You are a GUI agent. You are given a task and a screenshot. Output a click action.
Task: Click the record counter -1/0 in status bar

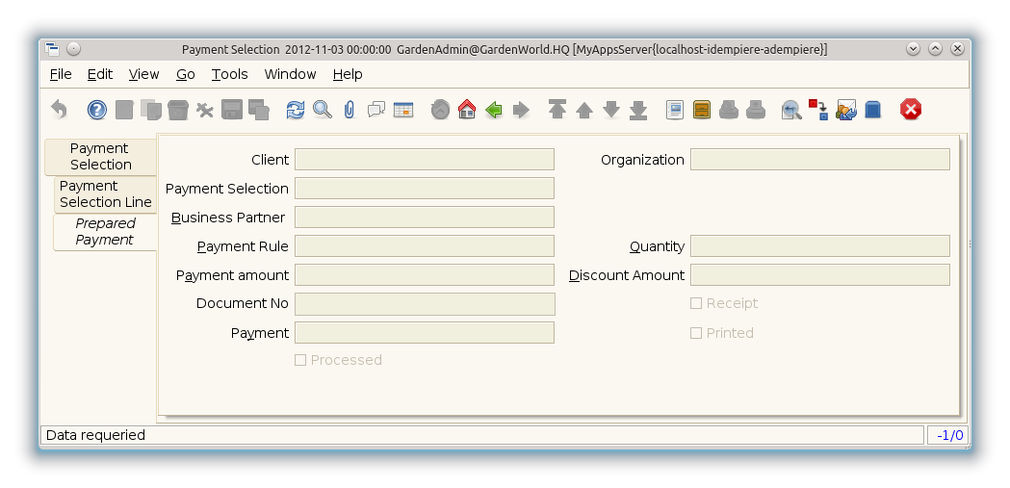[949, 436]
